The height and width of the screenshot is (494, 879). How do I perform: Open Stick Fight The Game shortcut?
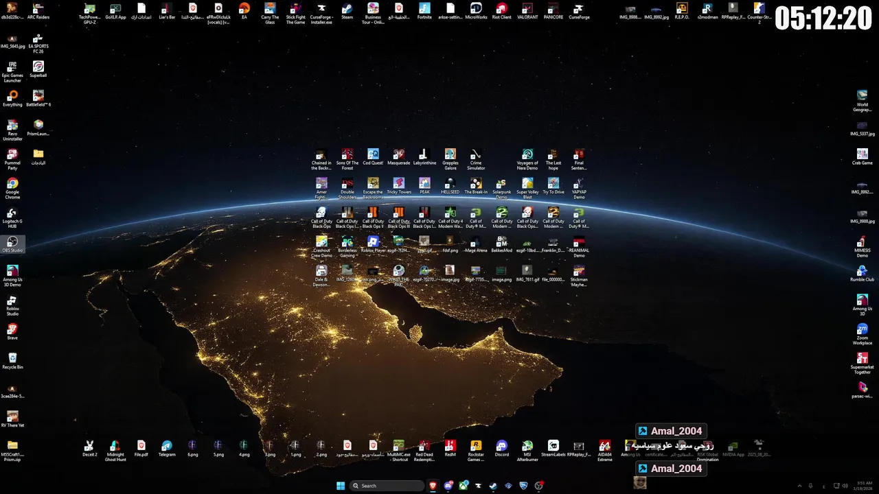coord(296,13)
